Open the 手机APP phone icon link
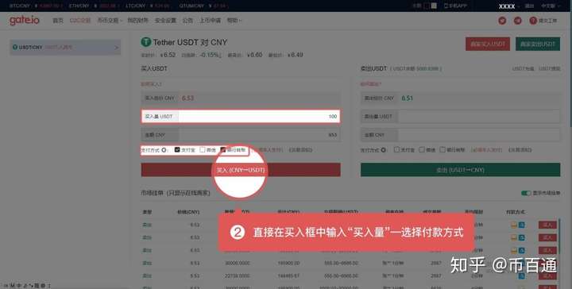This screenshot has width=572, height=289. 455,6
